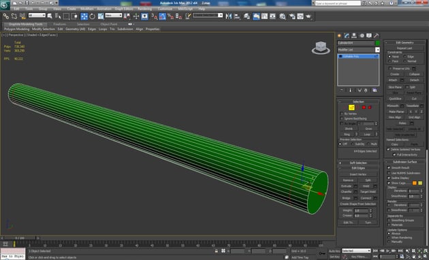Image resolution: width=429 pixels, height=260 pixels.
Task: Open the Rendering menu
Action: tap(145, 9)
